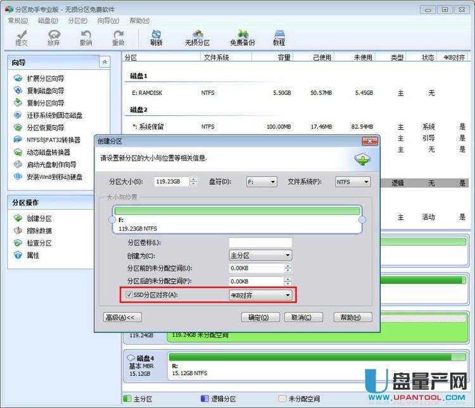This screenshot has height=408, width=475.
Task: Open the 4KB对齐 alignment dropdown
Action: point(260,295)
